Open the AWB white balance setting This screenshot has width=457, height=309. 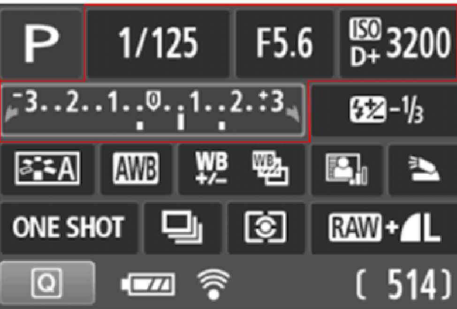136,169
